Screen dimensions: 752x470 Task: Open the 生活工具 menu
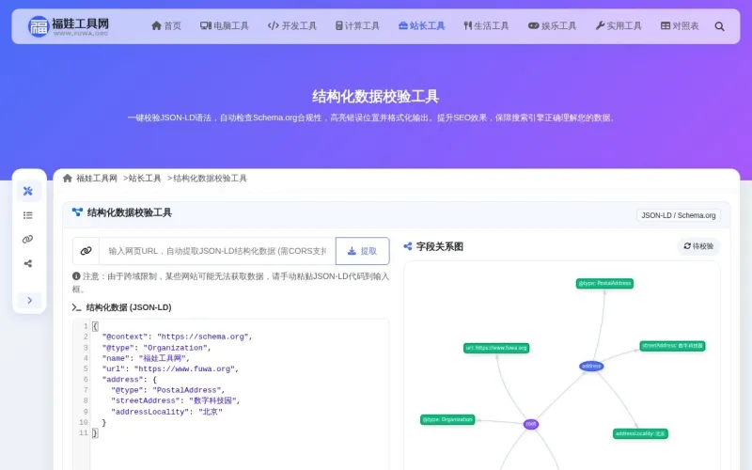(486, 26)
